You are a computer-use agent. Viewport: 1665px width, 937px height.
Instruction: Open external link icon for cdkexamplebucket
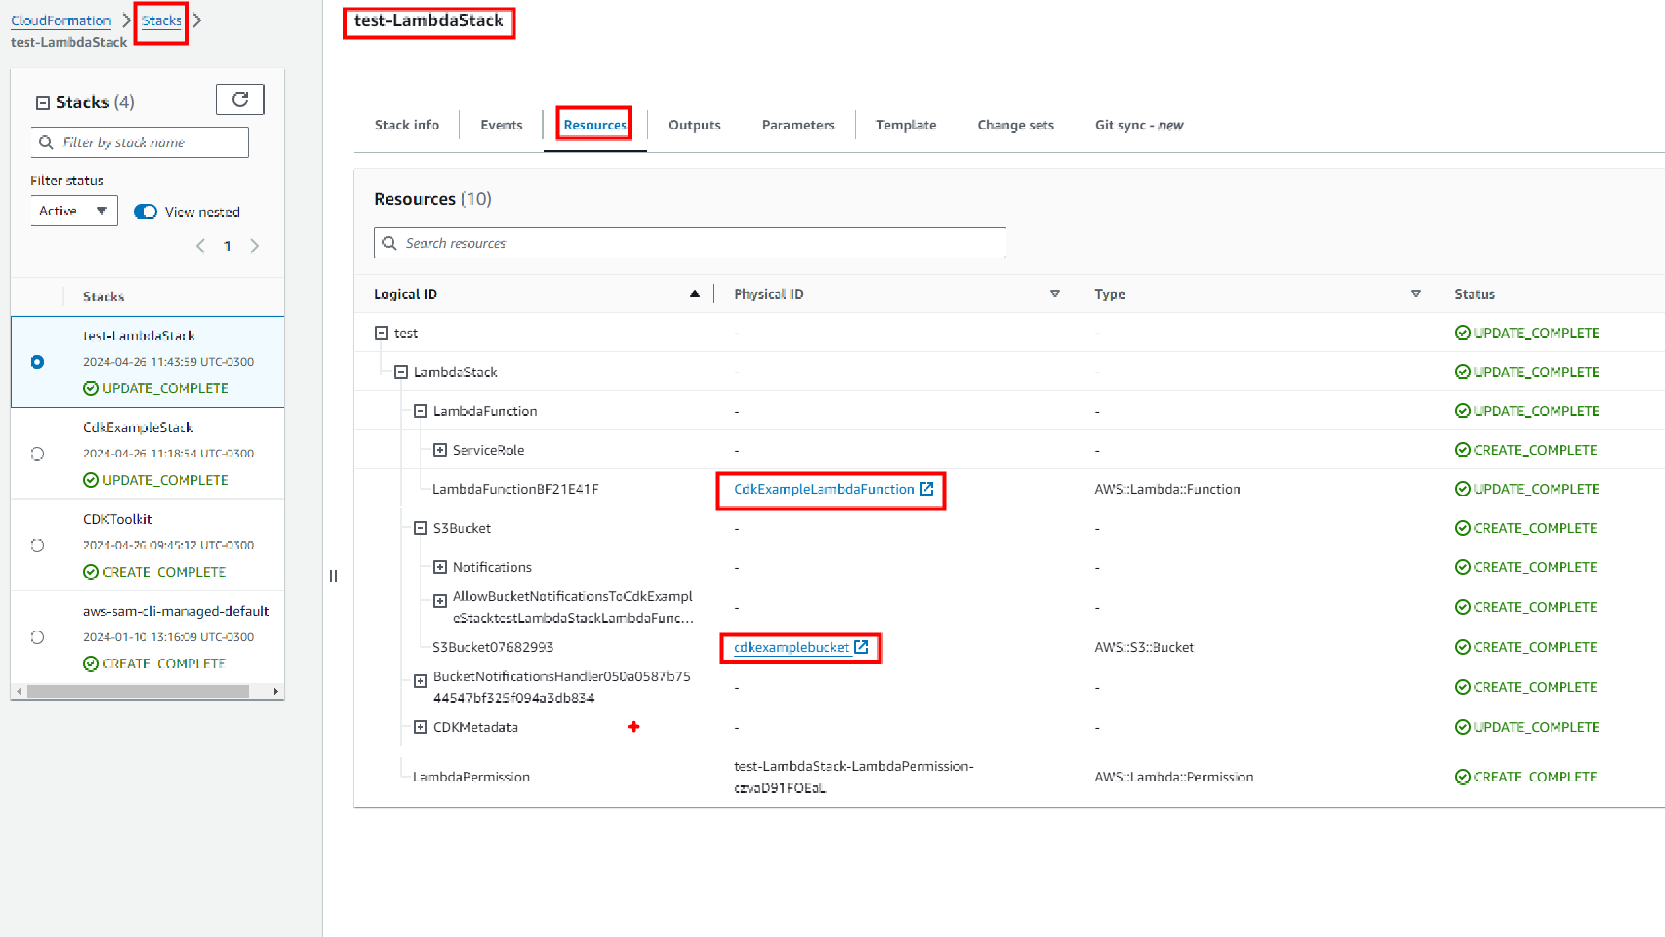coord(861,647)
